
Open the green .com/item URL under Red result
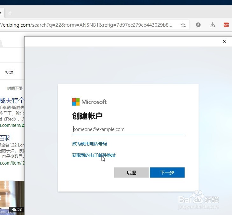[x=12, y=125]
